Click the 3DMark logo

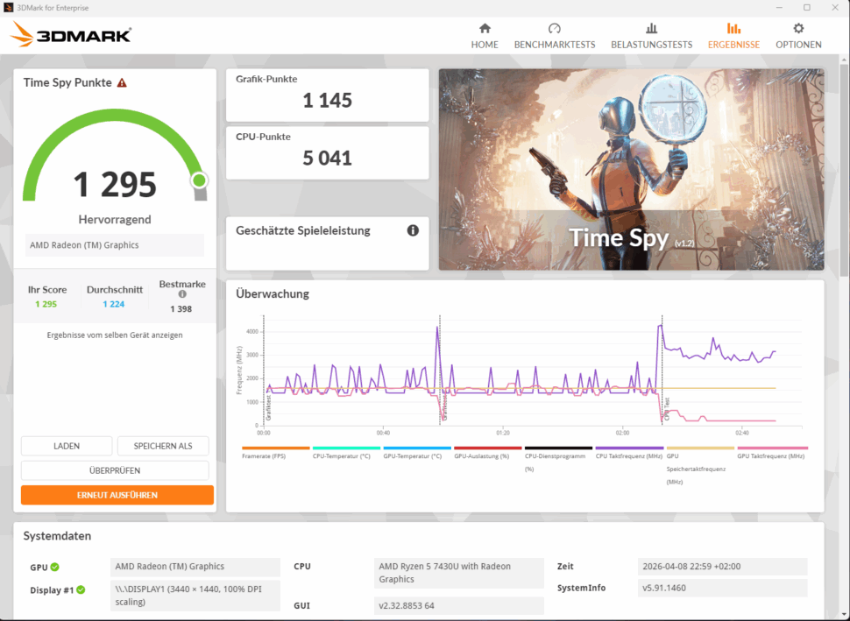pos(71,35)
